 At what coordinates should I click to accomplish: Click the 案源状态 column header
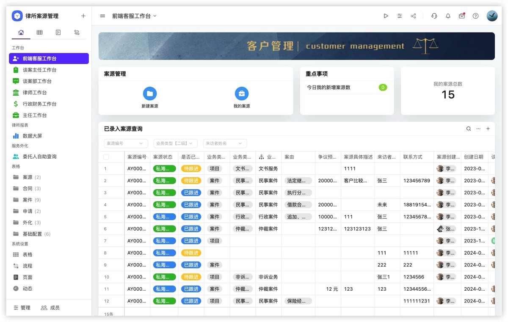[x=164, y=157]
